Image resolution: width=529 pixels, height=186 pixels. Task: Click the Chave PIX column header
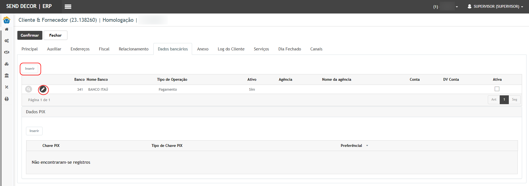(51, 146)
